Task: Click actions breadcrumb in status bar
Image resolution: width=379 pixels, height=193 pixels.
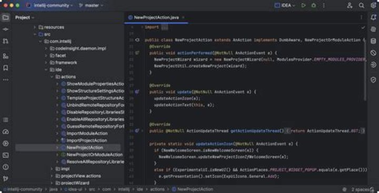Action: coord(157,189)
